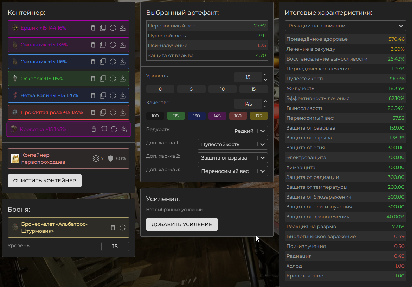Select the red 160 quality preset

238,116
